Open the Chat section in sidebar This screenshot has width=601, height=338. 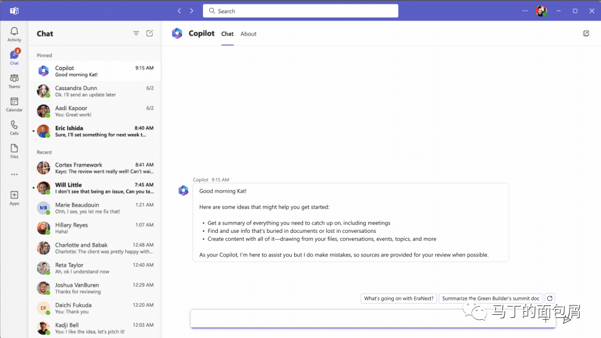pos(14,57)
